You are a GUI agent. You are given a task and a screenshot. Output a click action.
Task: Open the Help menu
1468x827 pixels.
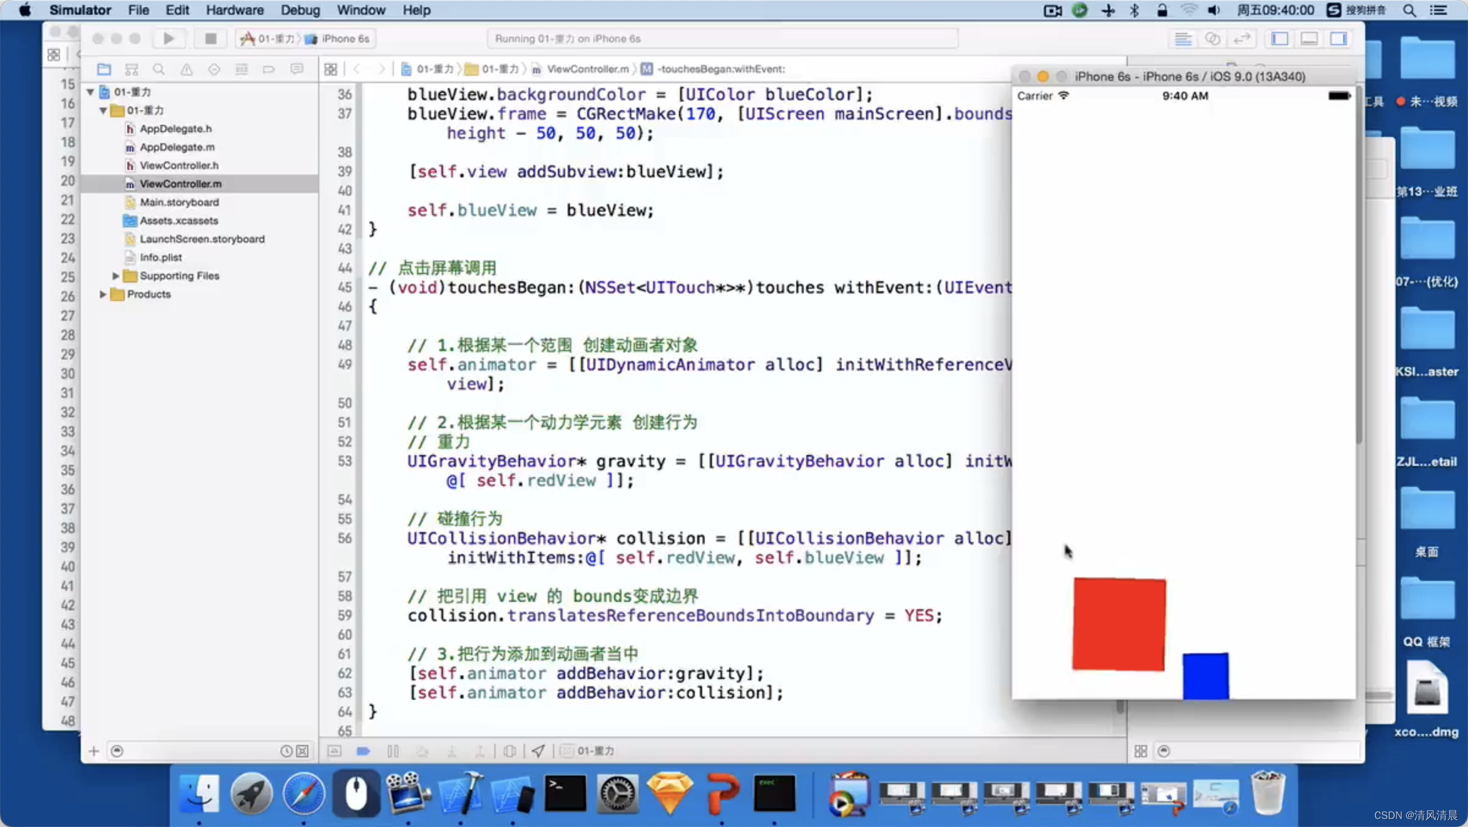pos(417,10)
